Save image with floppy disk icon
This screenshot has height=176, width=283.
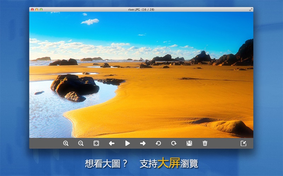point(189,143)
